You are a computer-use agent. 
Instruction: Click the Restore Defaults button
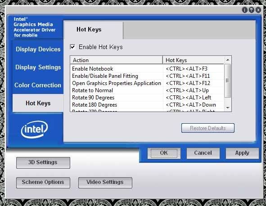(x=208, y=128)
